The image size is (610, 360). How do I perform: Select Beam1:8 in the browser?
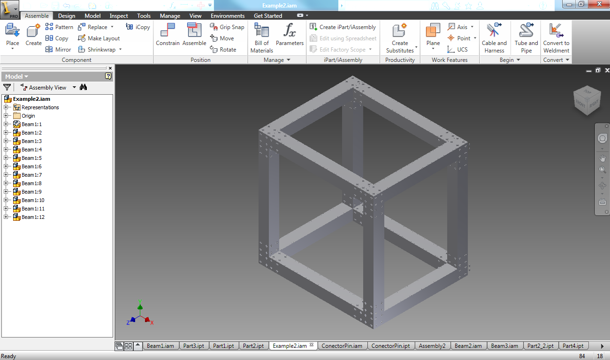[31, 183]
